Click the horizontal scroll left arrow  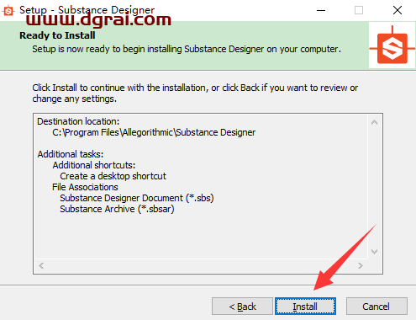(41, 265)
